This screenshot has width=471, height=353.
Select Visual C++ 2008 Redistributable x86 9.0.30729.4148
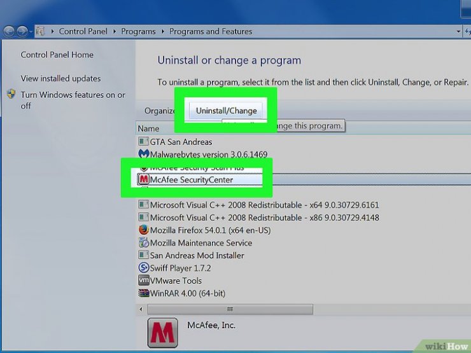[264, 218]
